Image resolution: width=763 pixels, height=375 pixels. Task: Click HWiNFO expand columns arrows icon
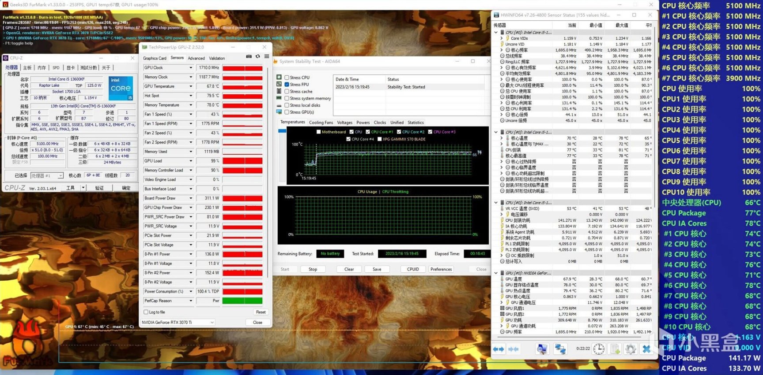tap(499, 349)
